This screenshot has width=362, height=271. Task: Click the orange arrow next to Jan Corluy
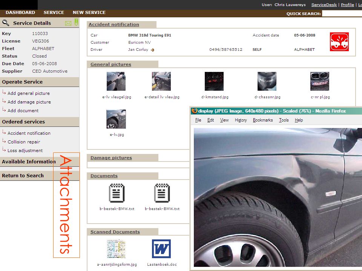coord(152,50)
